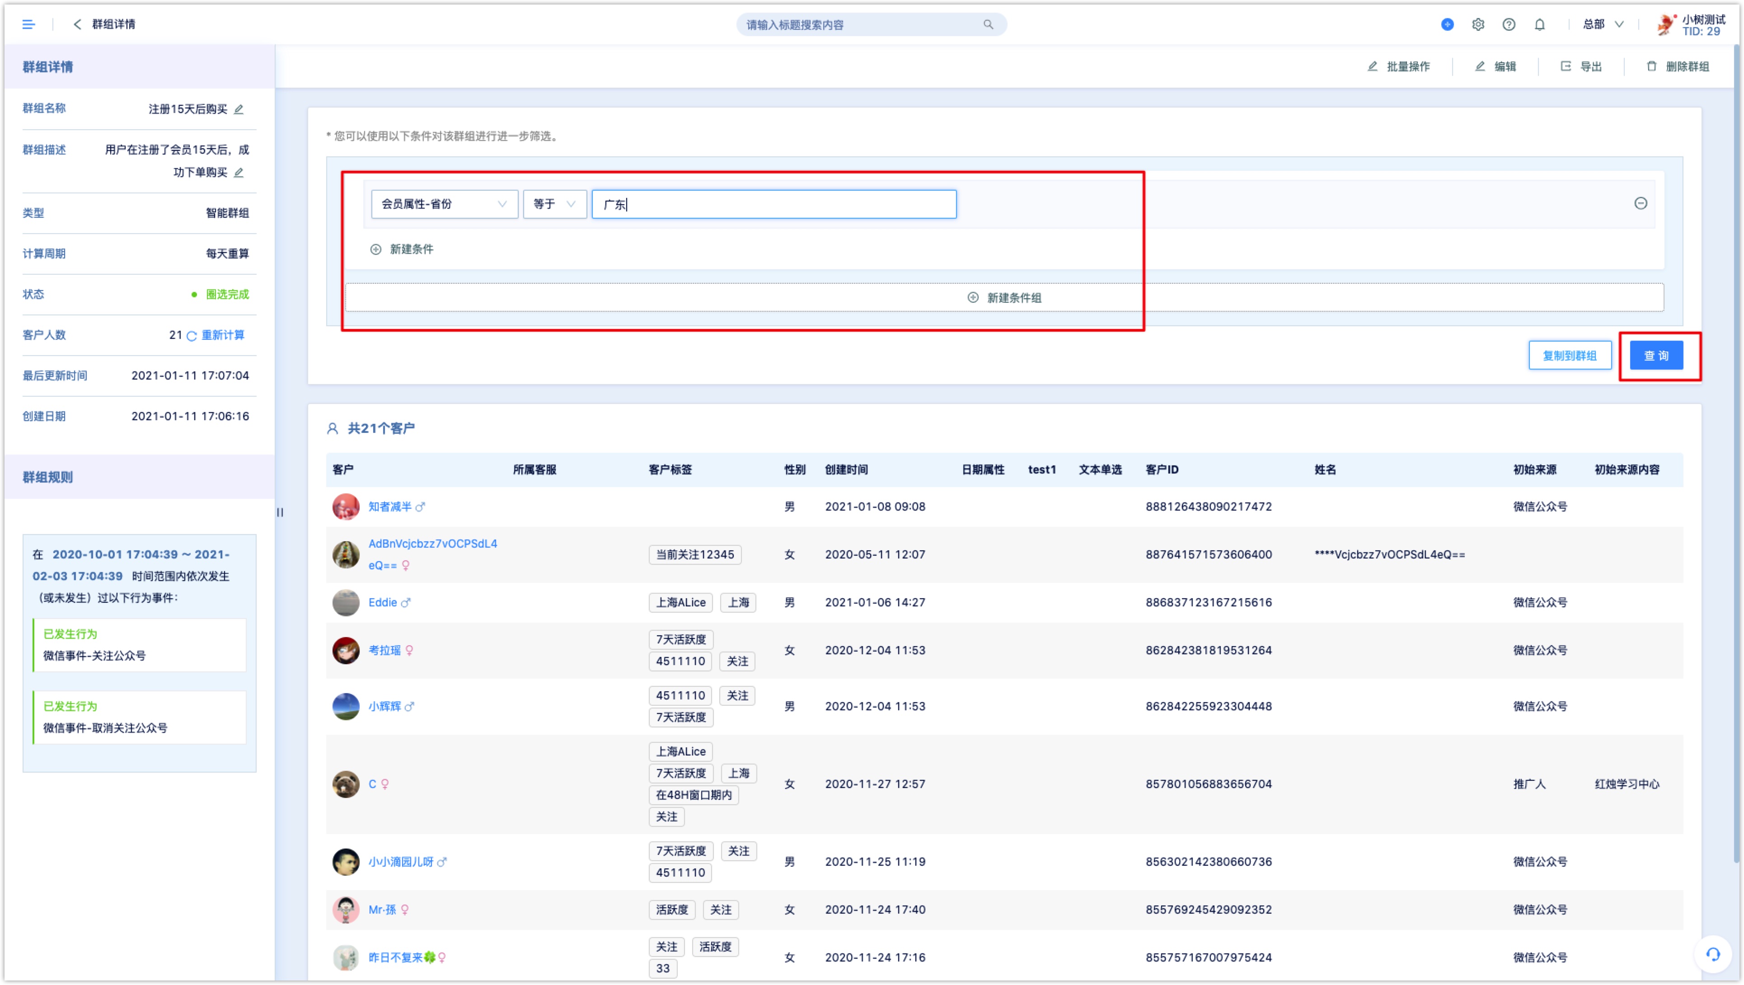1744x985 pixels.
Task: Click the 重新计算 link
Action: click(223, 335)
